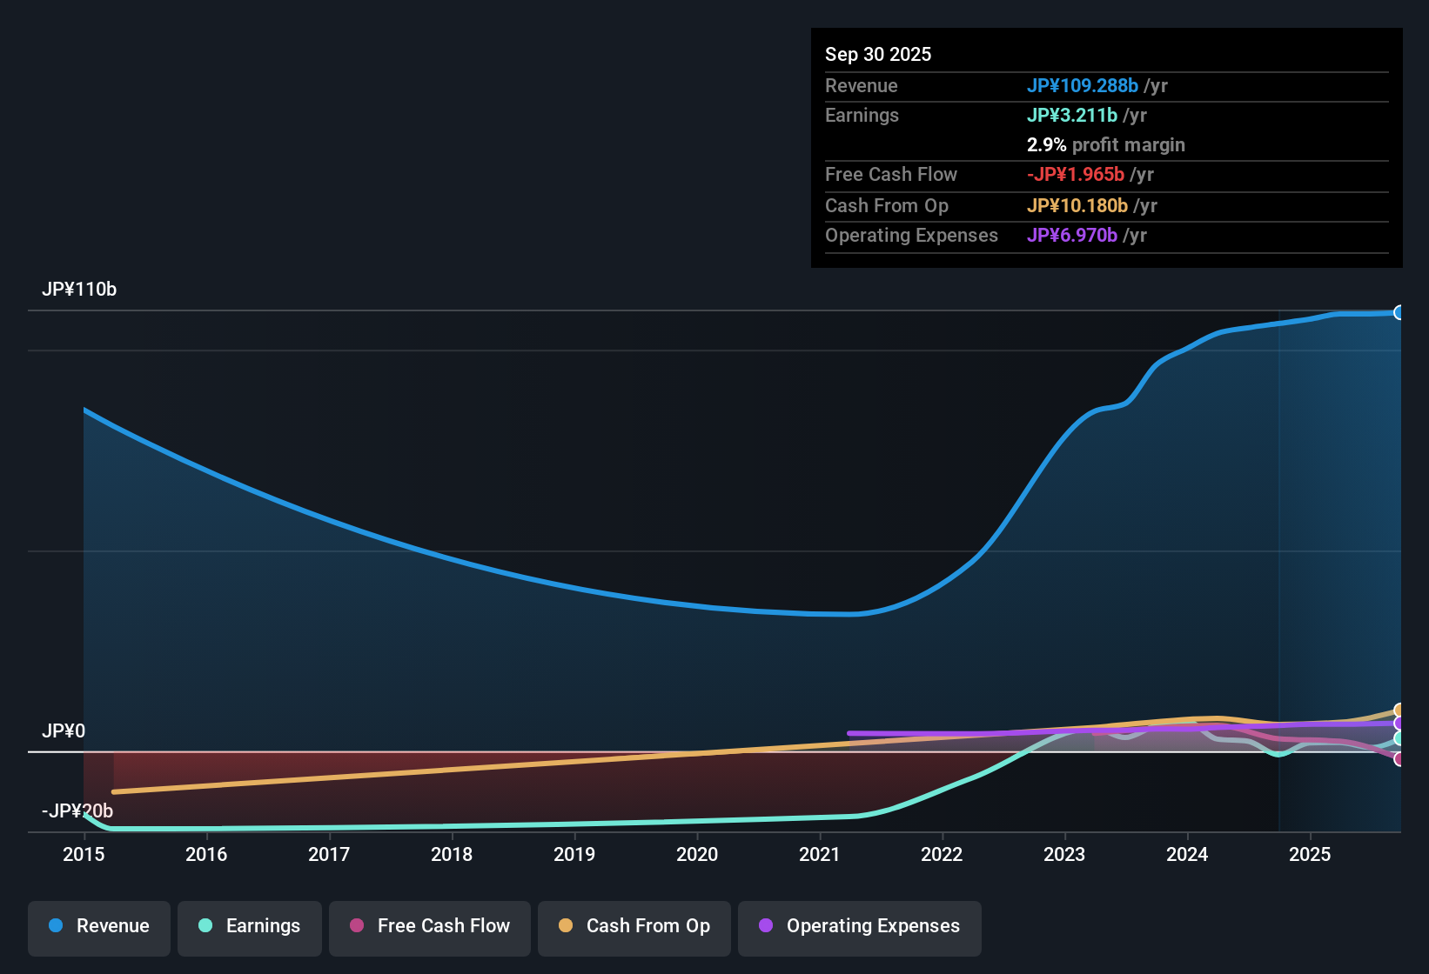Select the Cash From Op legend button
The width and height of the screenshot is (1429, 974).
pyautogui.click(x=634, y=926)
